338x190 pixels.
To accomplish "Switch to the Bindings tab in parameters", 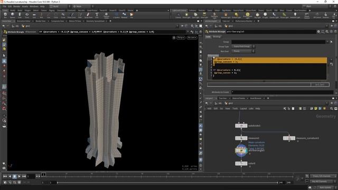I will click(x=217, y=37).
